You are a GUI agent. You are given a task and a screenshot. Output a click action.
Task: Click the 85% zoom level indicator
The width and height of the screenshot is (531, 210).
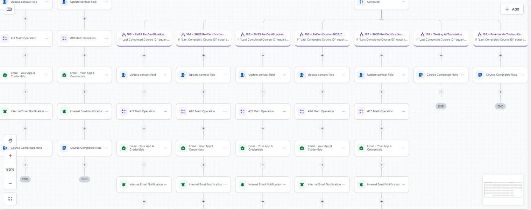(10, 169)
